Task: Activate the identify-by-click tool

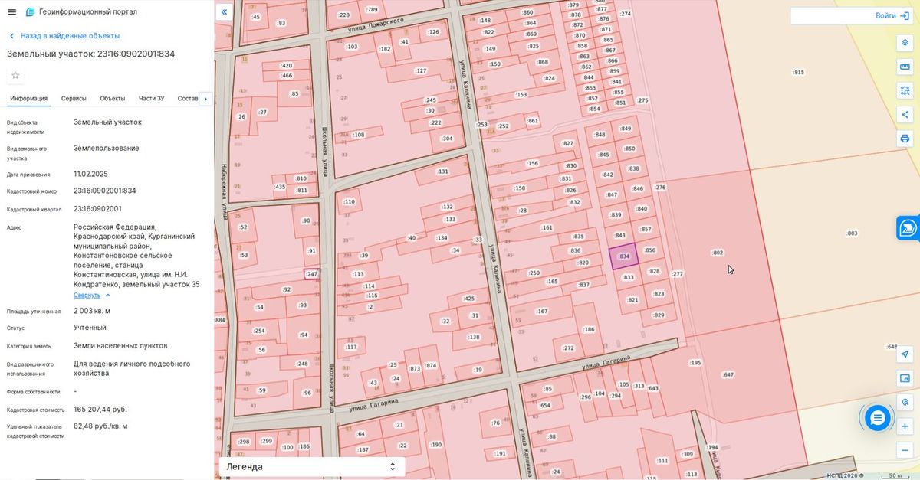Action: point(905,402)
